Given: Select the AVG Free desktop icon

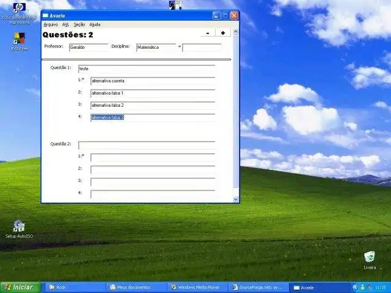Looking at the screenshot, I should 19,42.
